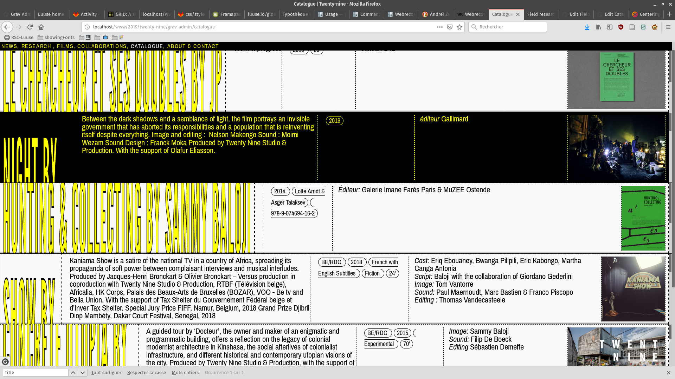Bookmark this page with the star
The image size is (675, 379).
coord(459,27)
